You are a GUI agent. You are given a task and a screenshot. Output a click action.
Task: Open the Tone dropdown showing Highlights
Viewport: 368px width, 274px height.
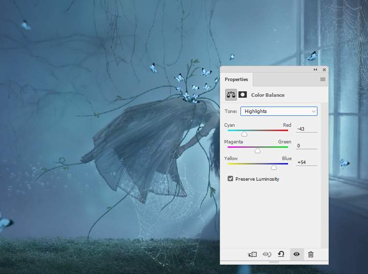point(279,111)
